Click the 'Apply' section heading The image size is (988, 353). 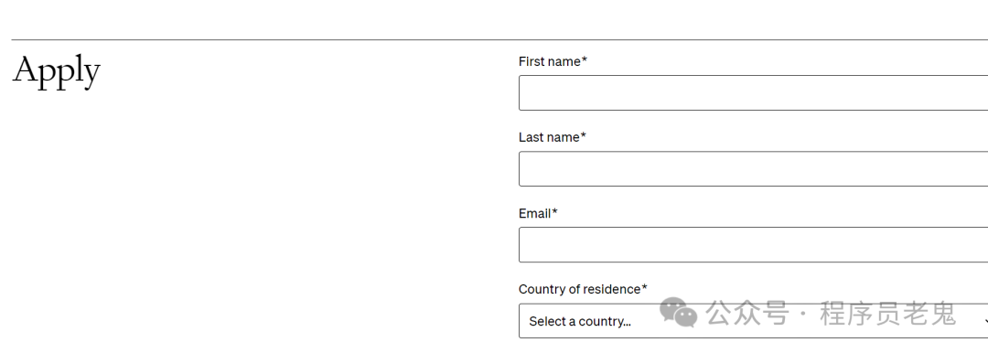coord(56,71)
